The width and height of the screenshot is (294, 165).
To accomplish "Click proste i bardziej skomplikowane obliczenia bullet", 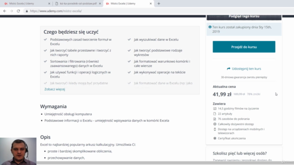I will (x=79, y=151).
